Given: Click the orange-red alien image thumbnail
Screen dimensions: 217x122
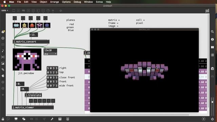Looking at the screenshot, I should 32,25.
